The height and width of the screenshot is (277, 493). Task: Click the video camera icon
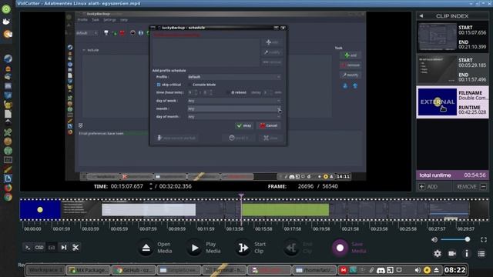tap(452, 253)
